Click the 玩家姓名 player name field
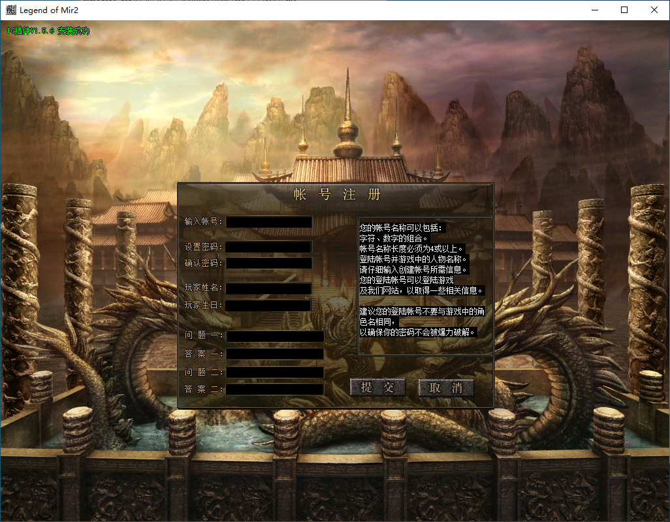670x522 pixels. click(269, 288)
